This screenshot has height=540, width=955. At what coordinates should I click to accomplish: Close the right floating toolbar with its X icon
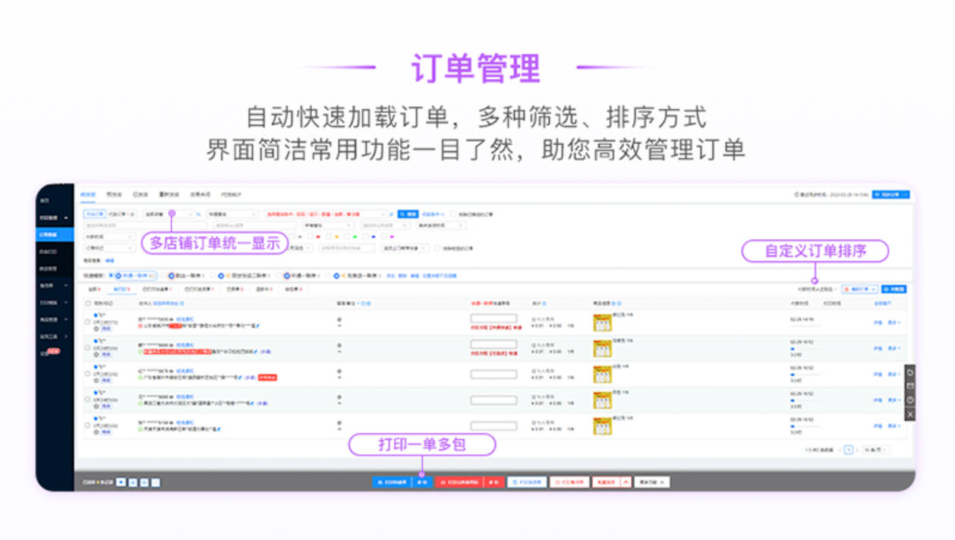[910, 414]
